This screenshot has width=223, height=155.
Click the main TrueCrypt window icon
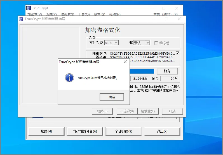(29, 8)
